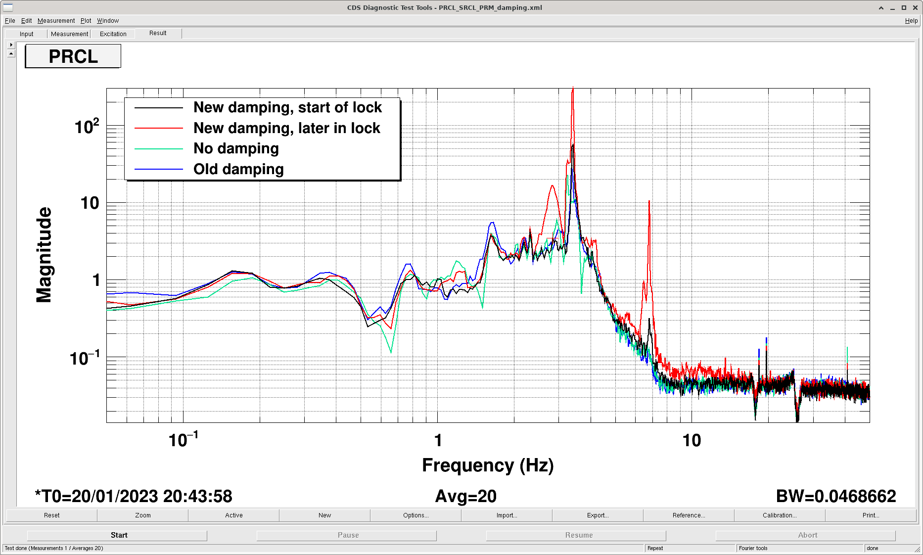Collapse panel with small up arrow

11,53
